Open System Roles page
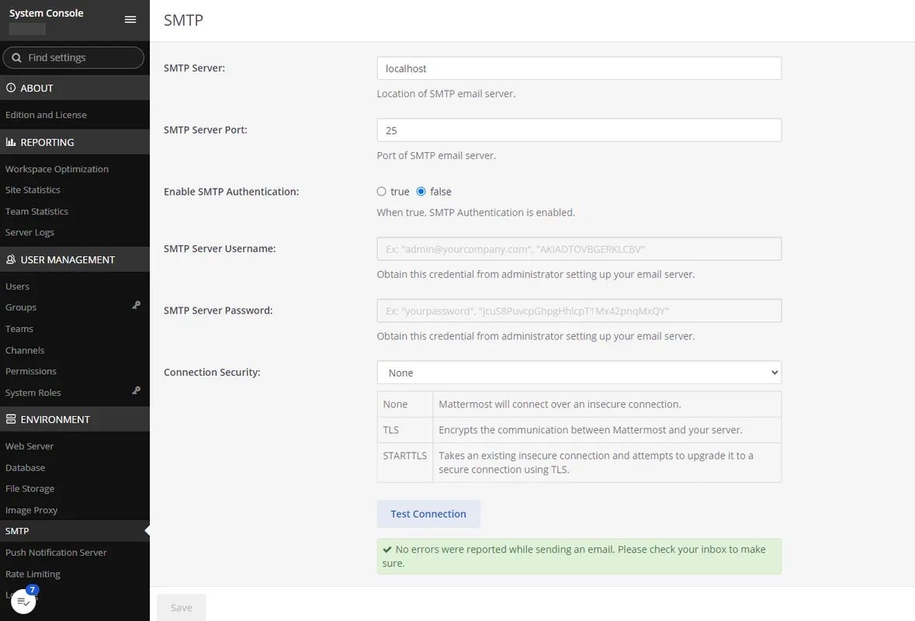 pos(33,393)
